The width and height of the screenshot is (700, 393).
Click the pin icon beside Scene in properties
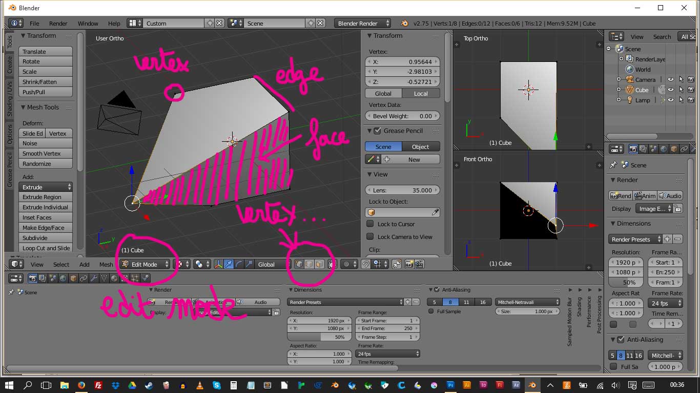click(613, 165)
